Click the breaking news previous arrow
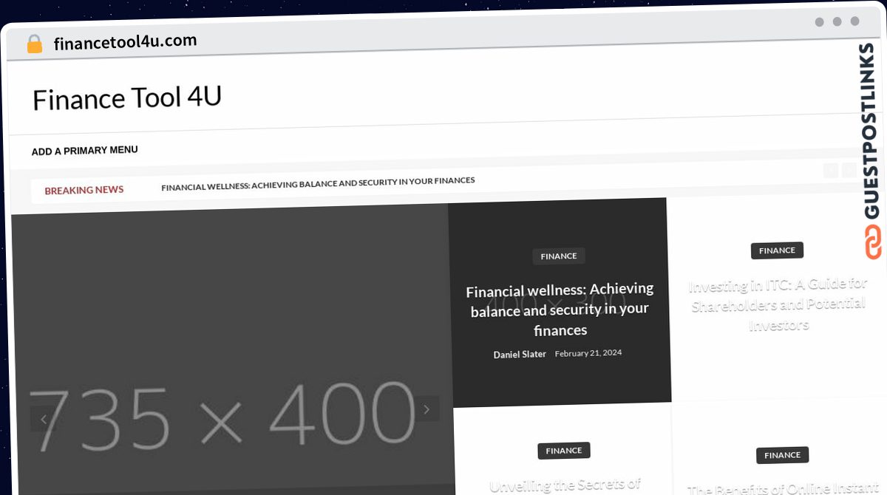 (x=831, y=171)
